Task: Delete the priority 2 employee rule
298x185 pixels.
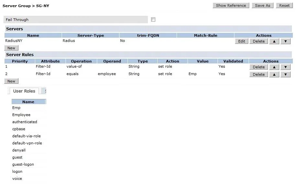Action: [x=259, y=74]
